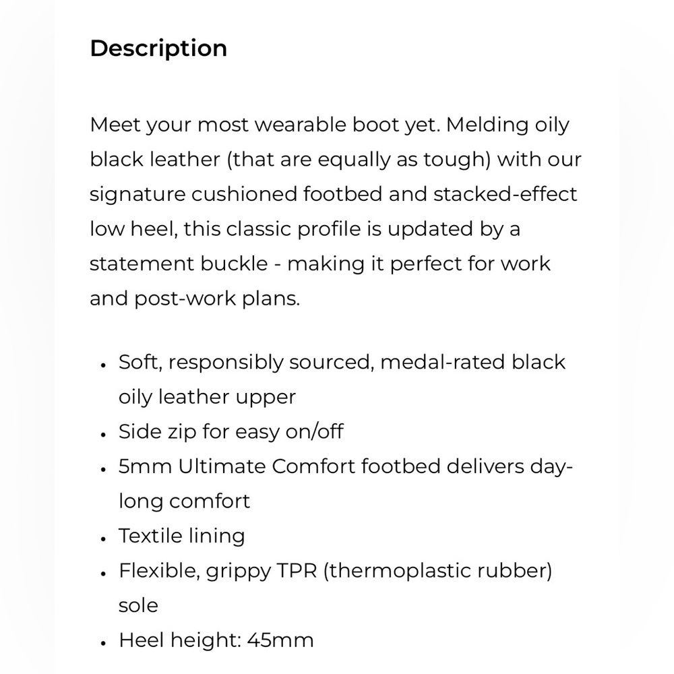Click the words 'oily leather upper'
The image size is (674, 674).
coord(207,397)
